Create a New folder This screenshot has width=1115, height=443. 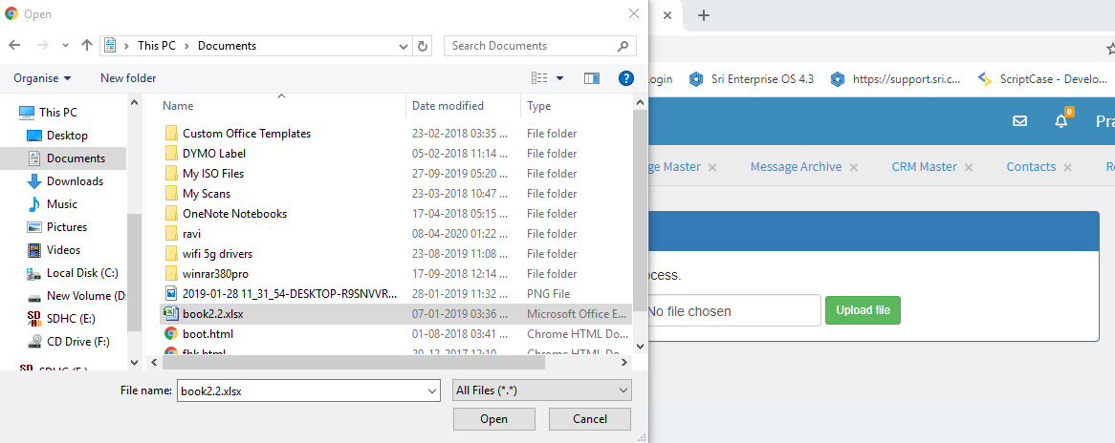[128, 78]
